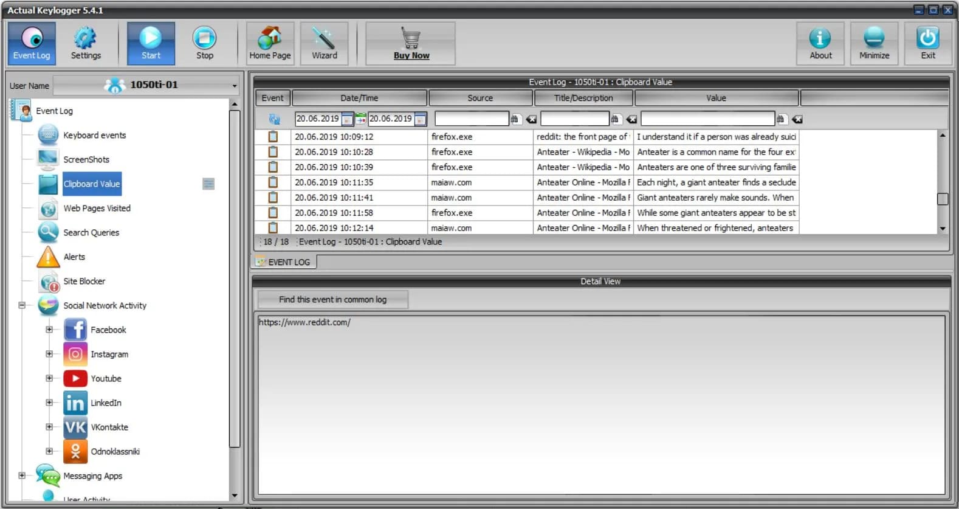Click the binoculars icon for Title/Description filter
959x509 pixels.
(x=615, y=119)
